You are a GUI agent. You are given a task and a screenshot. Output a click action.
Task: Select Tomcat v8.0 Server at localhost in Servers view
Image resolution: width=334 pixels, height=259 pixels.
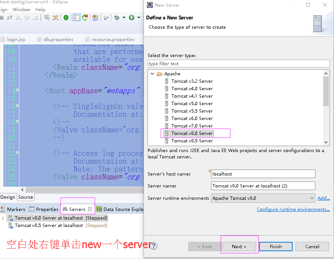tap(58, 218)
